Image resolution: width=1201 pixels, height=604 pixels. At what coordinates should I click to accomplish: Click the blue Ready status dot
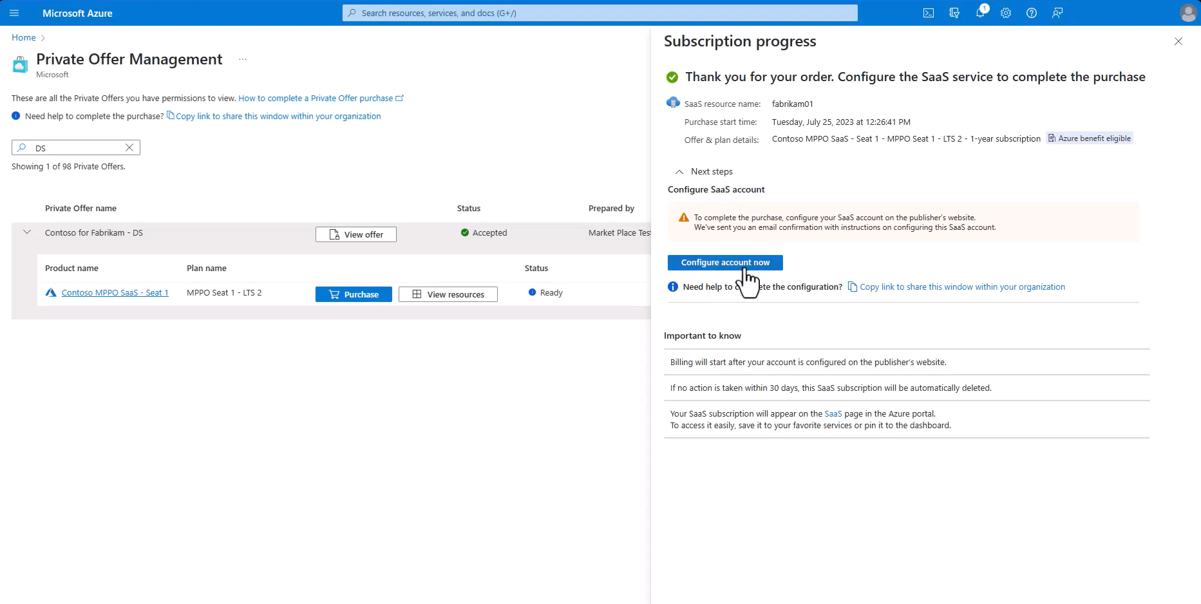[533, 292]
